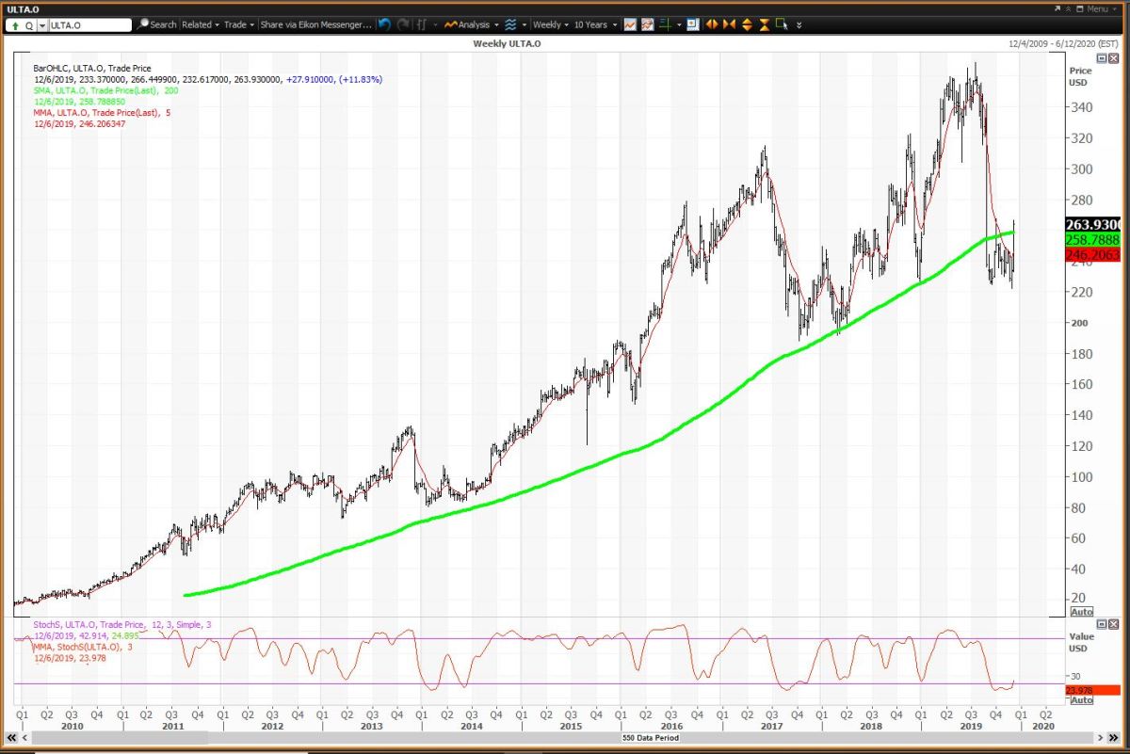The width and height of the screenshot is (1130, 754).
Task: Click the 2015 year axis label
Action: point(571,727)
